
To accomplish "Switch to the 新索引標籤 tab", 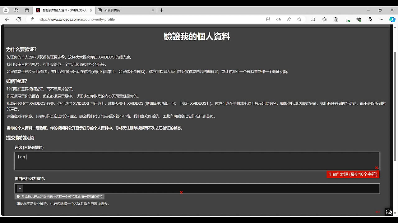I will click(126, 10).
